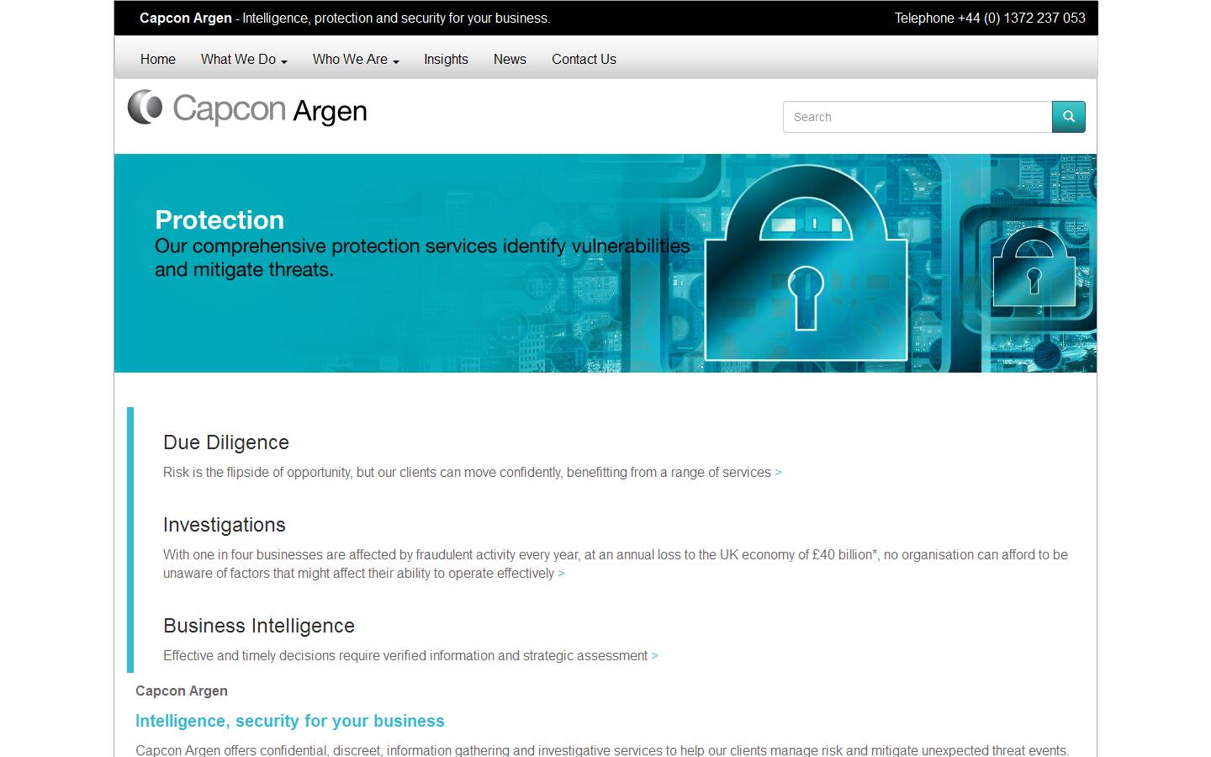This screenshot has height=757, width=1211.
Task: Click inside the Search input field
Action: pos(917,117)
